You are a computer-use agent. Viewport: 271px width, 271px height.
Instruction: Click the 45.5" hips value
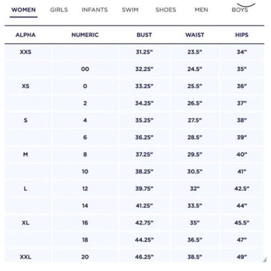[242, 223]
